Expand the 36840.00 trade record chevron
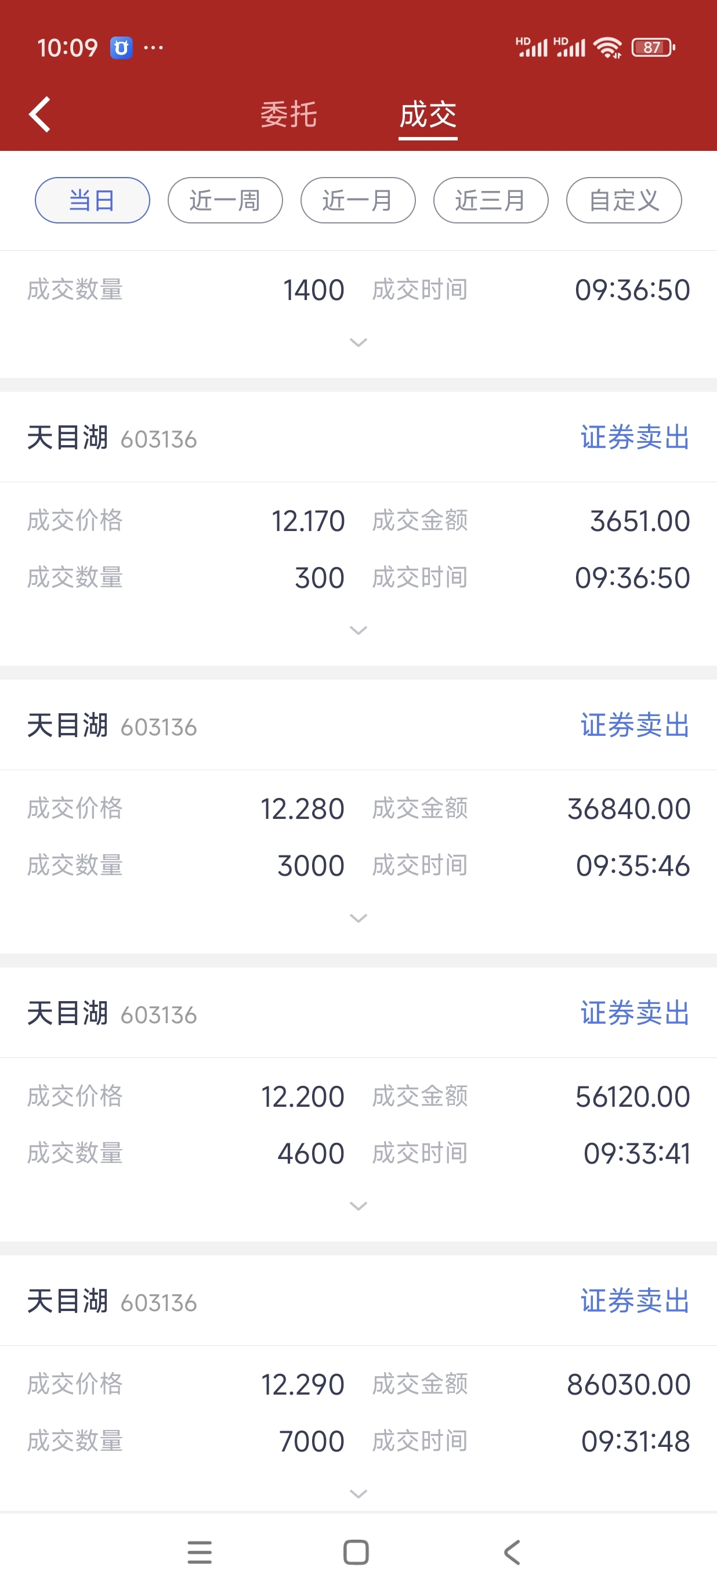 [358, 918]
